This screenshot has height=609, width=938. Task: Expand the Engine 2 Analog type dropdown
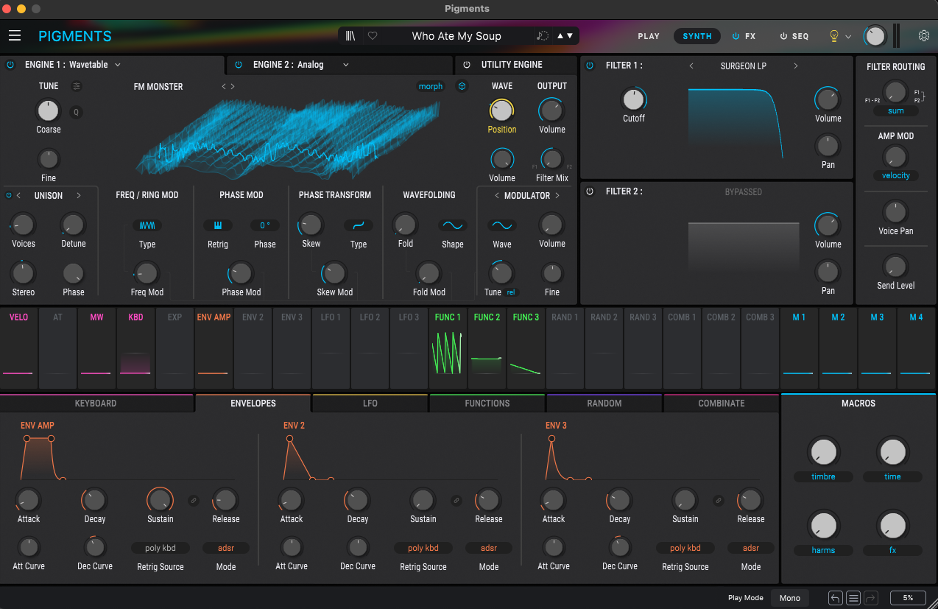point(345,65)
